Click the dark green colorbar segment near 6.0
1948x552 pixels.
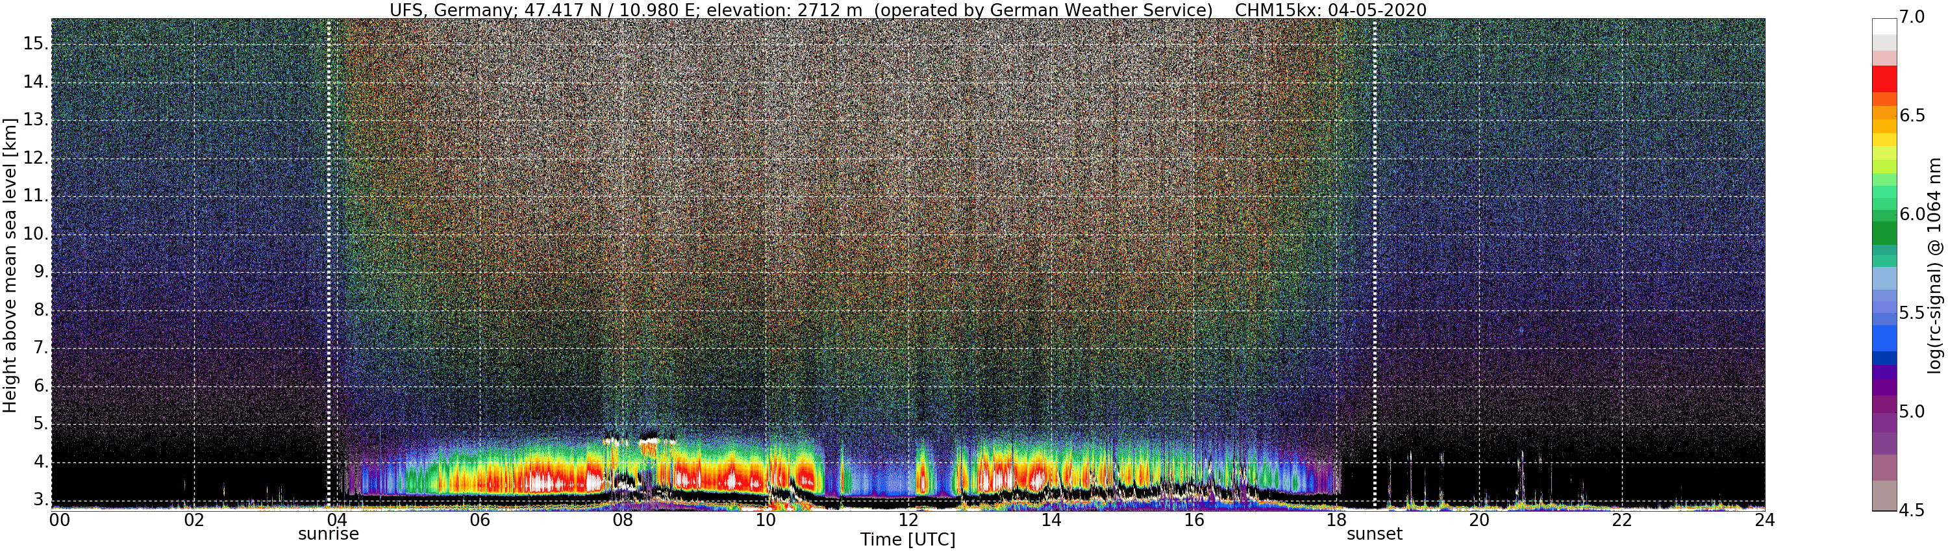[x=1884, y=233]
